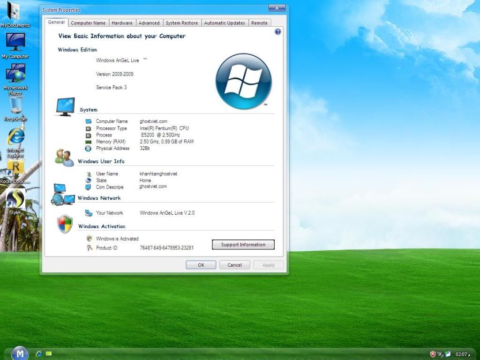Click the icon next to Physical Address
The width and height of the screenshot is (480, 360).
[88, 149]
